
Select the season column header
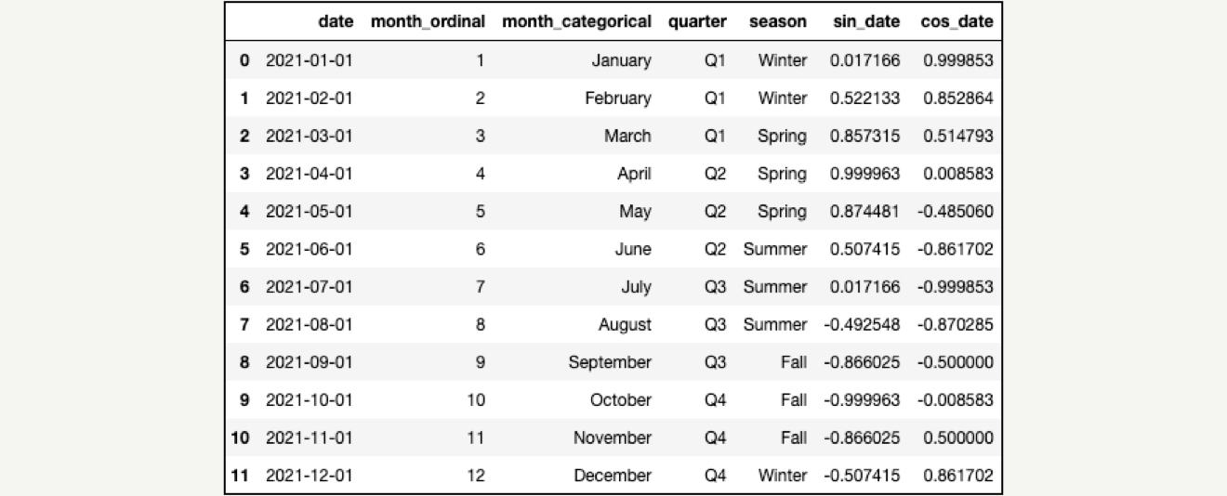[778, 22]
